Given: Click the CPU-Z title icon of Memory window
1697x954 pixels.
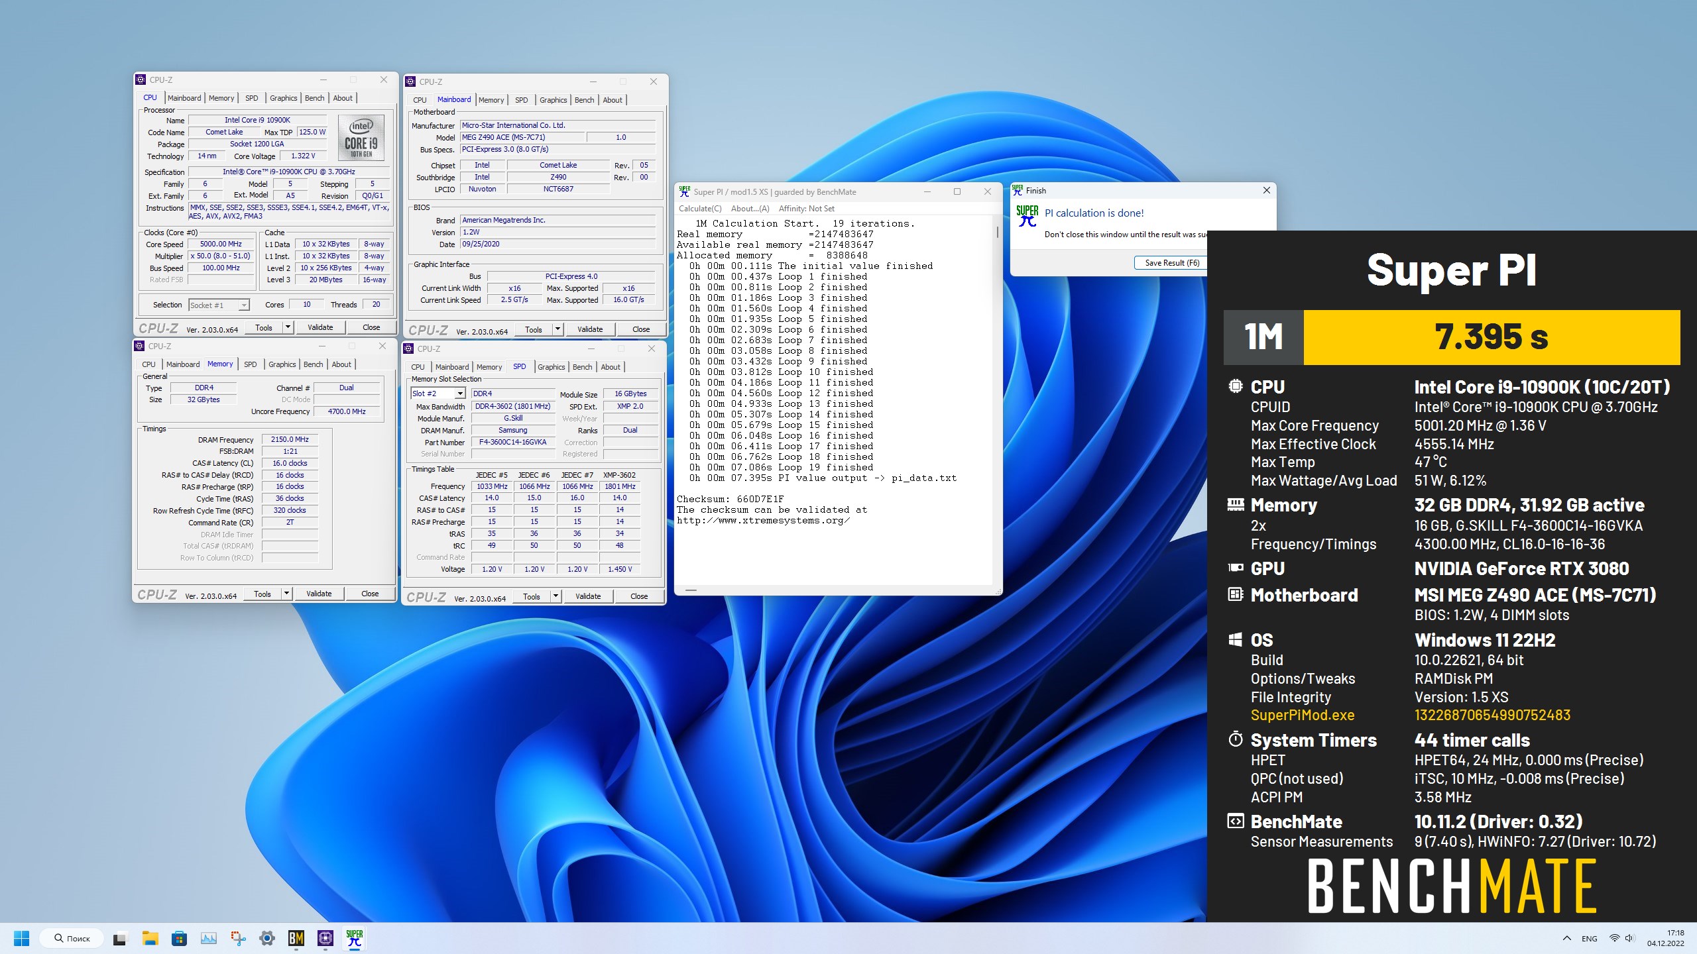Looking at the screenshot, I should pos(139,346).
